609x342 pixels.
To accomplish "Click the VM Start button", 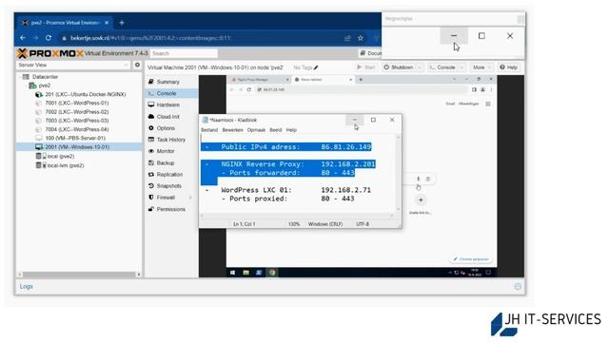I will click(365, 67).
